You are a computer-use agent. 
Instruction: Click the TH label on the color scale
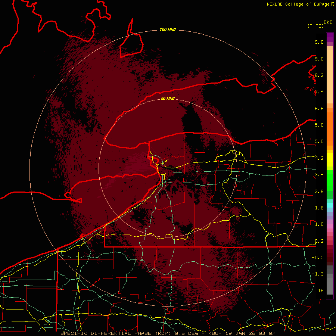pyautogui.click(x=321, y=291)
